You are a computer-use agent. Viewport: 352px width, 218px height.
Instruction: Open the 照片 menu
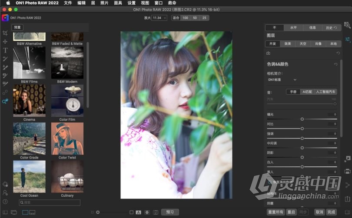(104, 3)
